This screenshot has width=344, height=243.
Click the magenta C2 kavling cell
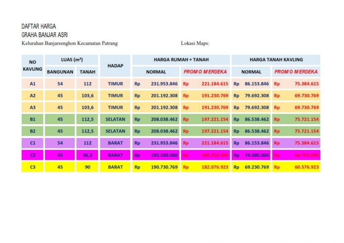[33, 155]
